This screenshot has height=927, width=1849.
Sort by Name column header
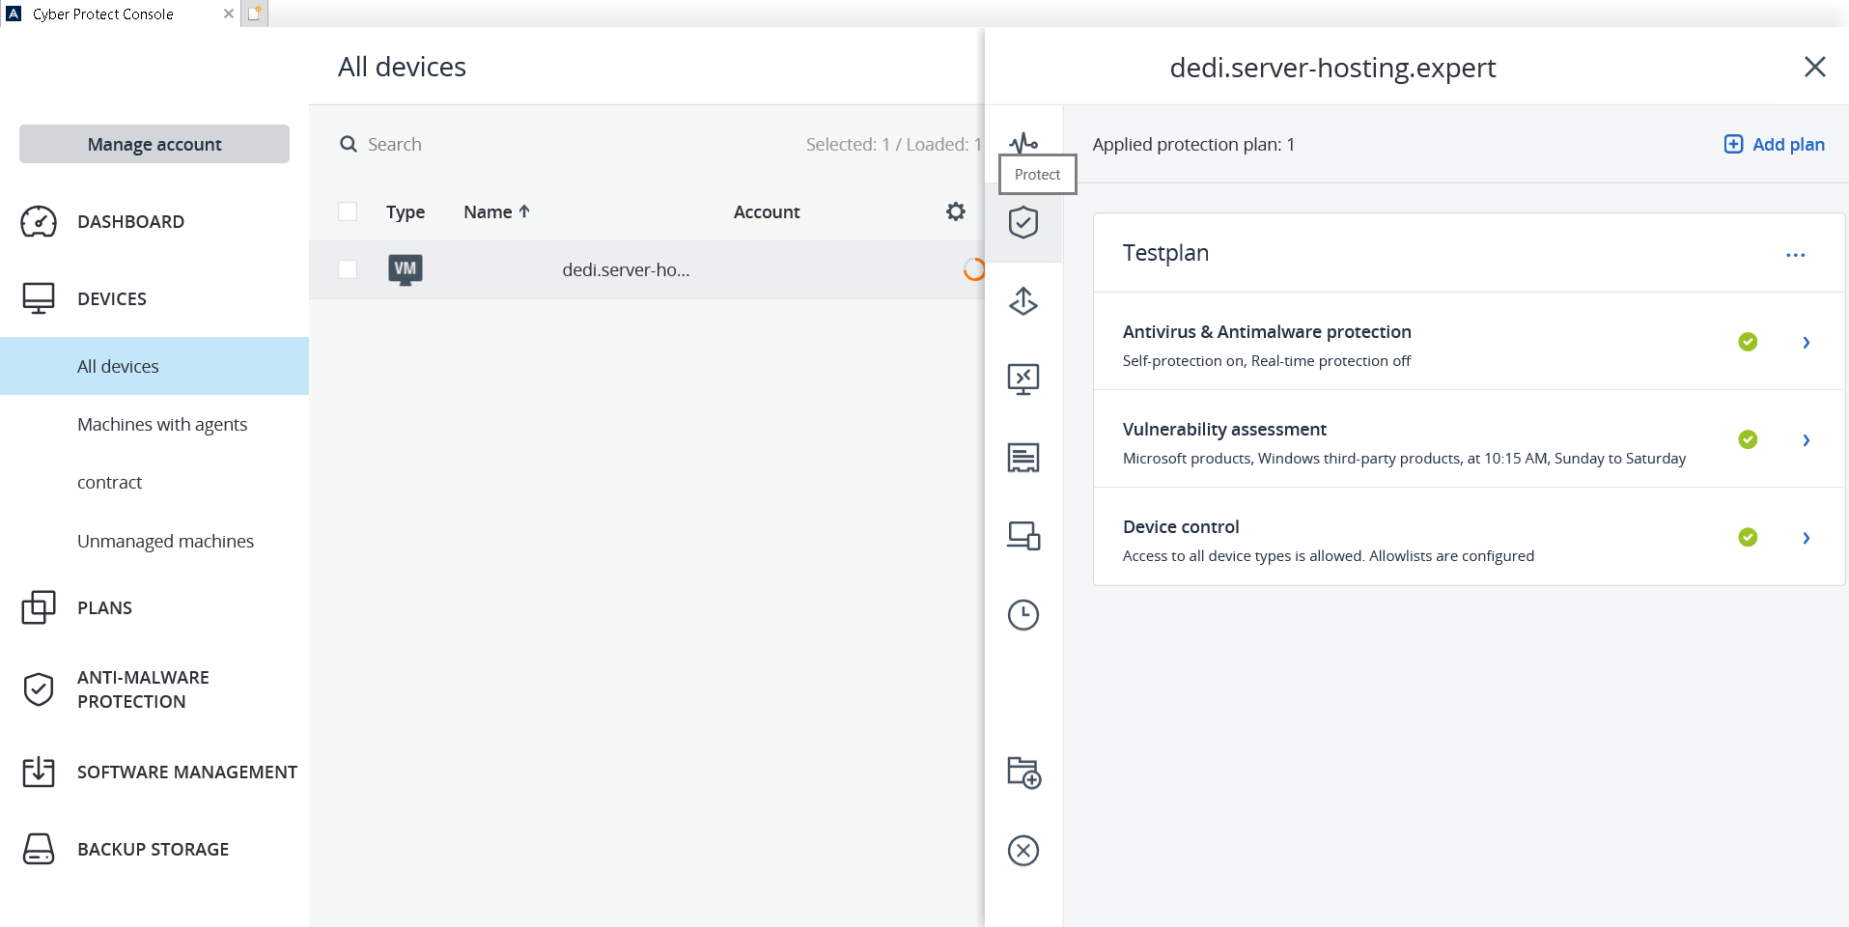[496, 211]
